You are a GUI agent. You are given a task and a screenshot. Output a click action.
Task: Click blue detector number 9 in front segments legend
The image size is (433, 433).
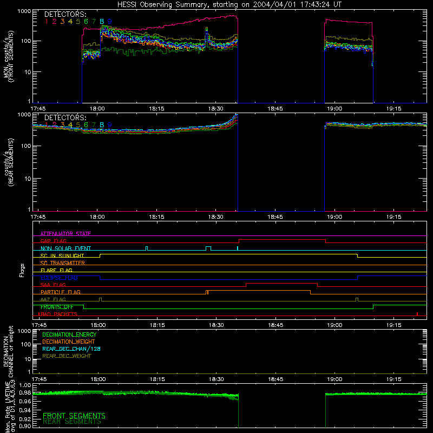tap(110, 22)
